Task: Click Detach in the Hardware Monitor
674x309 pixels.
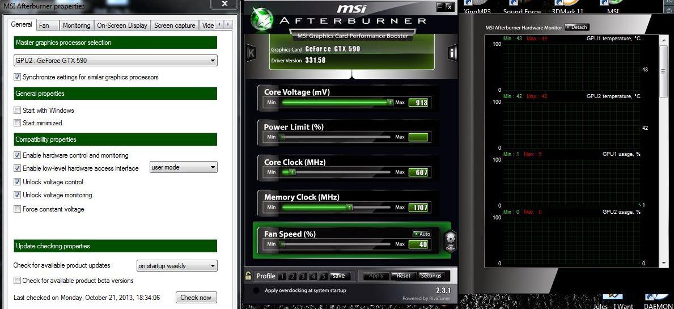Action: 576,27
